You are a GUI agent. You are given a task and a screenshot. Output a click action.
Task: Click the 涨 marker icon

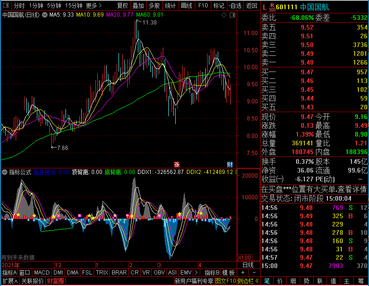point(177,164)
